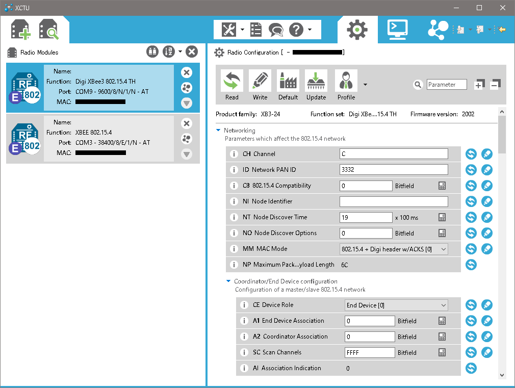The image size is (515, 388).
Task: Open calculator for NT Node Discover Time
Action: pyautogui.click(x=442, y=217)
